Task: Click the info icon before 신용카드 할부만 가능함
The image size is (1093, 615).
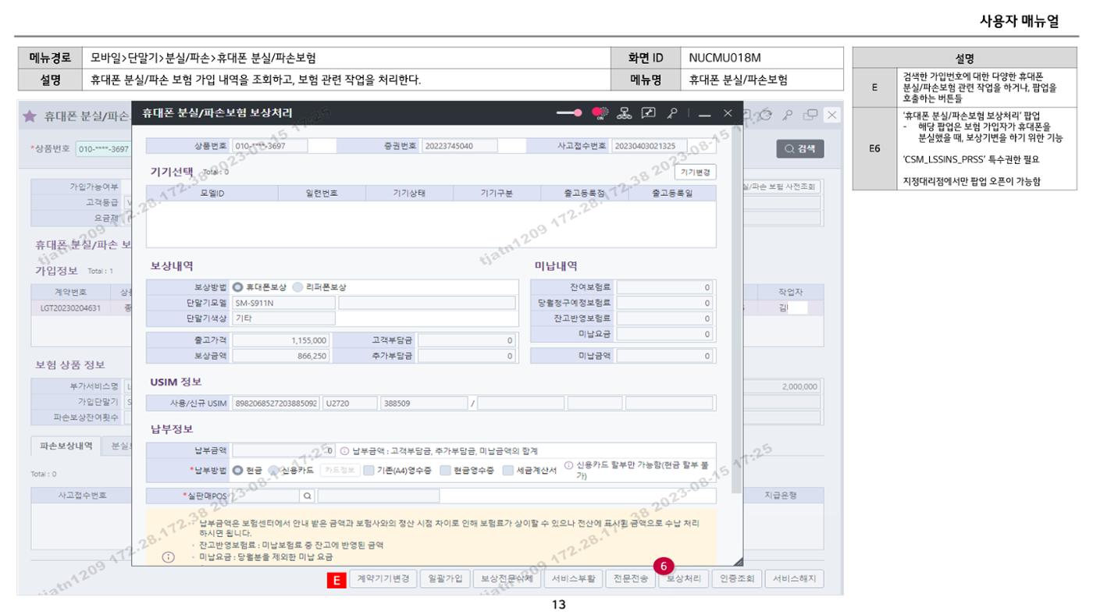Action: pyautogui.click(x=568, y=465)
